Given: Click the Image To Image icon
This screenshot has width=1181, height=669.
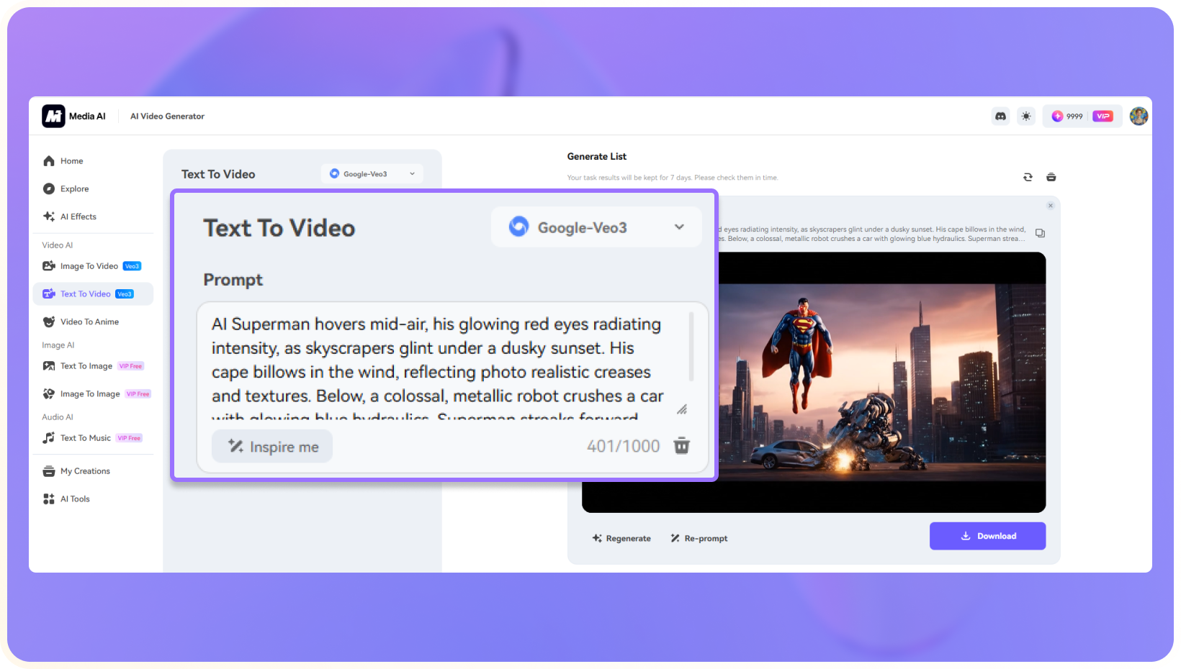Looking at the screenshot, I should [x=49, y=394].
